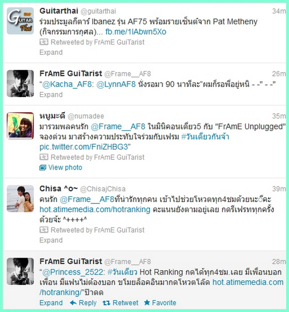289x312 pixels.
Task: Open Chisa's beach photo avatar
Action: pyautogui.click(x=20, y=199)
